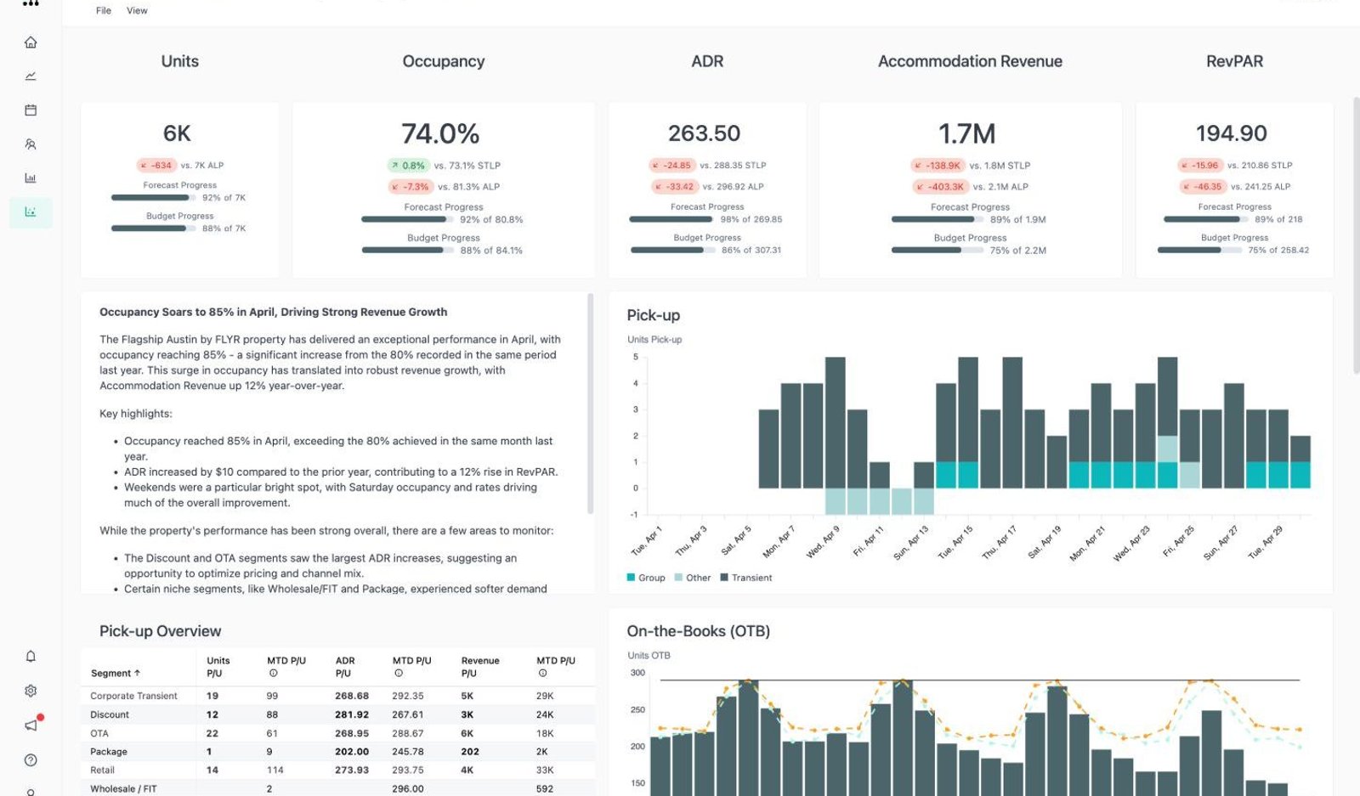Click the -634 badge in the Units card

point(156,166)
